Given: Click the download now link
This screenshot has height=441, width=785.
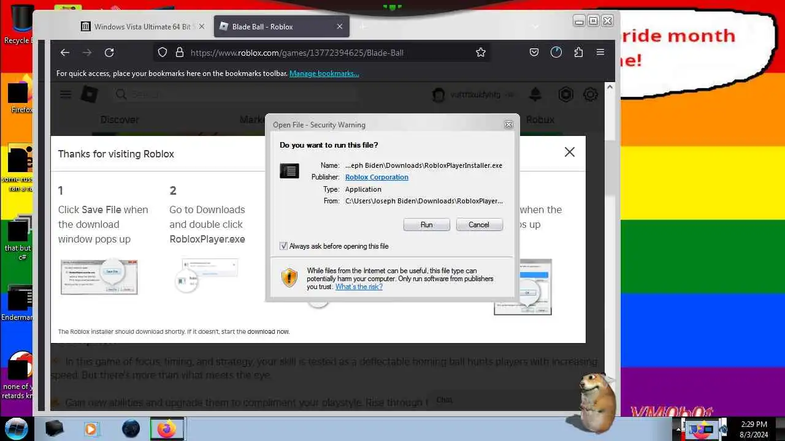Looking at the screenshot, I should (x=269, y=332).
